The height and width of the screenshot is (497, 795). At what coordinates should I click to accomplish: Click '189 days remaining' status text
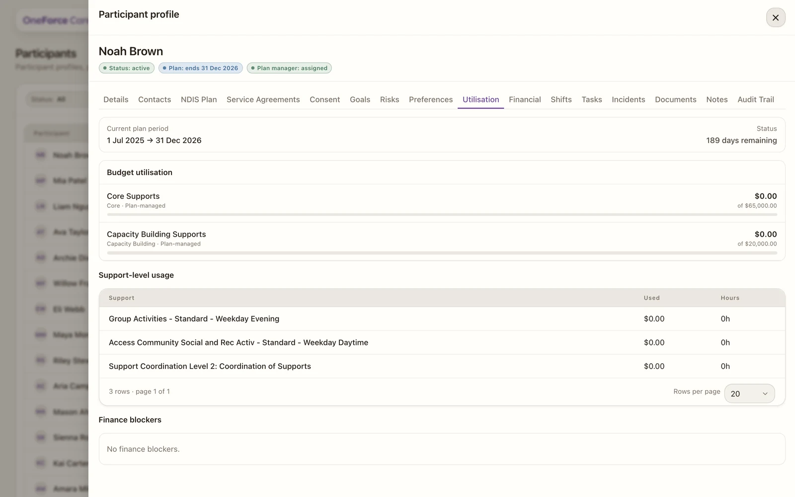[741, 140]
